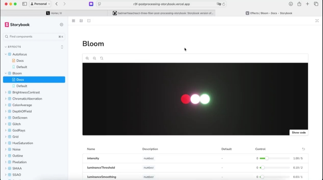Open the Default story under Bloom
The image size is (323, 180).
click(22, 86)
